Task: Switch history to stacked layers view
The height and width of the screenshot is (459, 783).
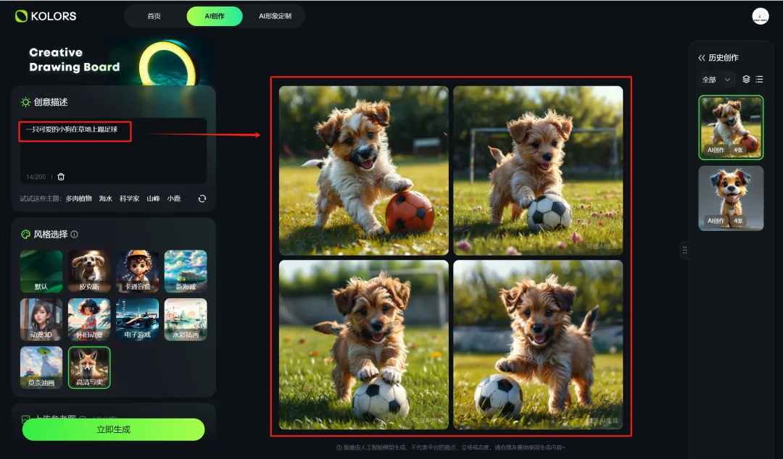Action: pyautogui.click(x=746, y=80)
